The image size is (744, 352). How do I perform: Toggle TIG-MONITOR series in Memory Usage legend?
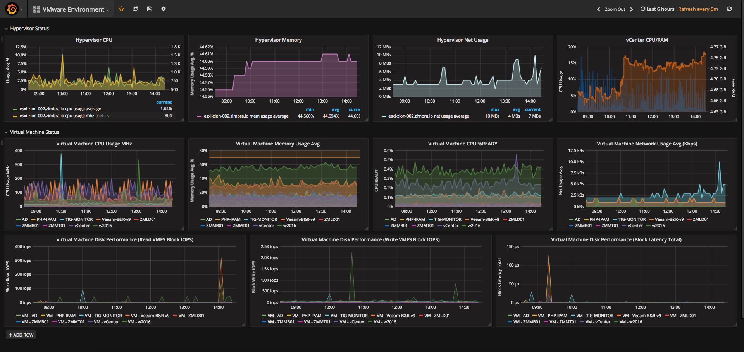click(263, 219)
